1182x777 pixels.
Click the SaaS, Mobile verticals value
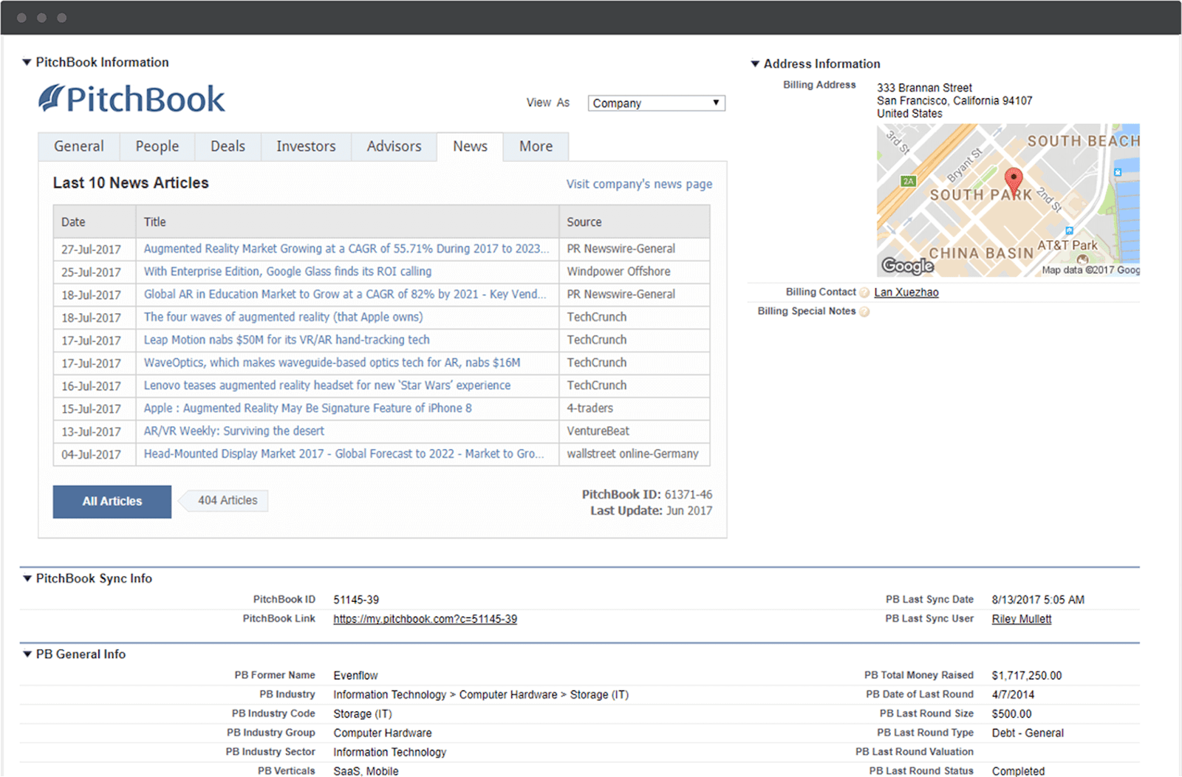tap(366, 771)
